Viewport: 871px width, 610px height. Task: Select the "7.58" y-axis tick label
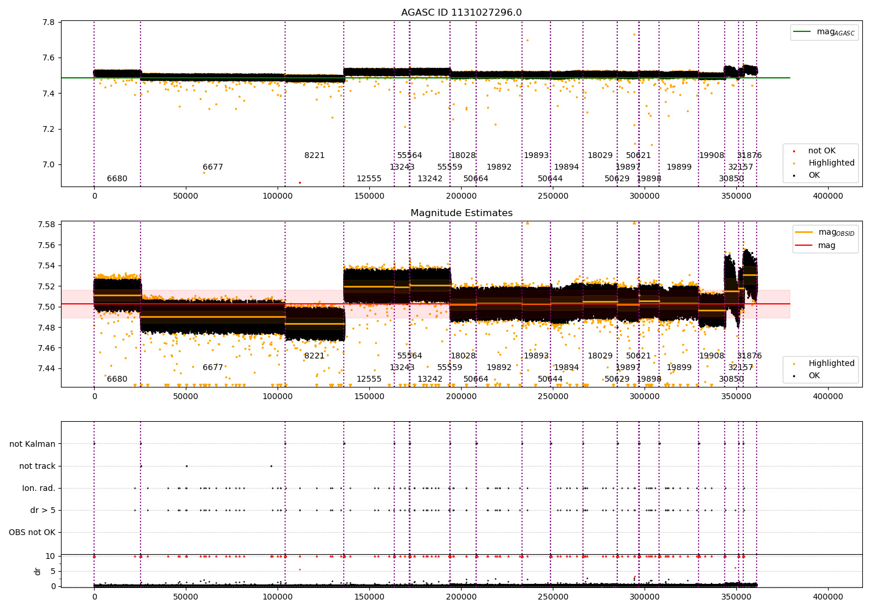tap(46, 225)
